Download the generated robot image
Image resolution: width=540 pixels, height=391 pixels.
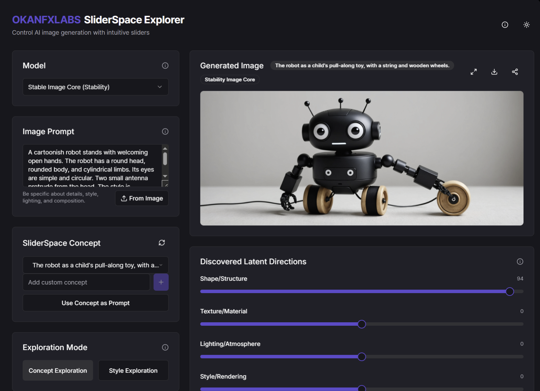[x=494, y=72]
